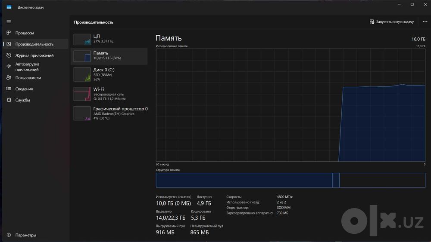Click the 27% 3,37 ГГц CPU summary
Screen dimensions: 431x242
103,41
